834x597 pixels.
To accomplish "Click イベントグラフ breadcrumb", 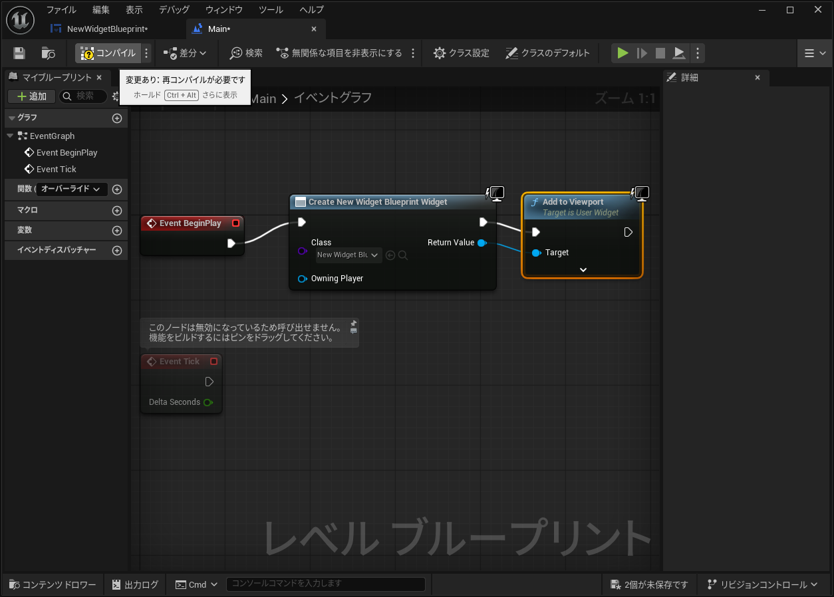I will (x=333, y=98).
